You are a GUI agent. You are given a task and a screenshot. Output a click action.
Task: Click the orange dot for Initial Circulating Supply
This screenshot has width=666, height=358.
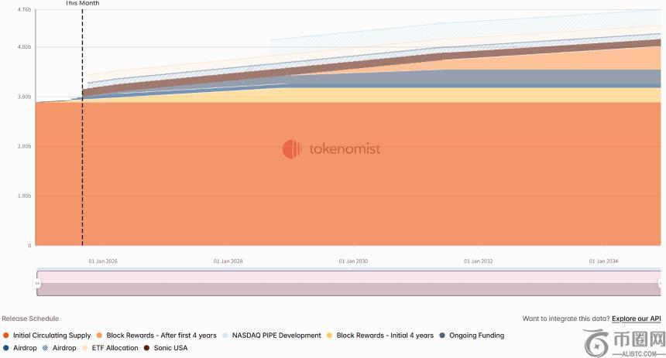tap(6, 336)
